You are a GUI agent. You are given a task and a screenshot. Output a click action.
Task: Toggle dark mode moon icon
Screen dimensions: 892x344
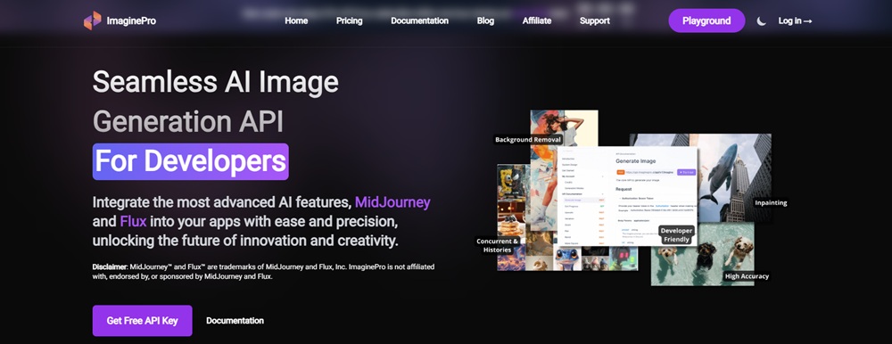761,21
